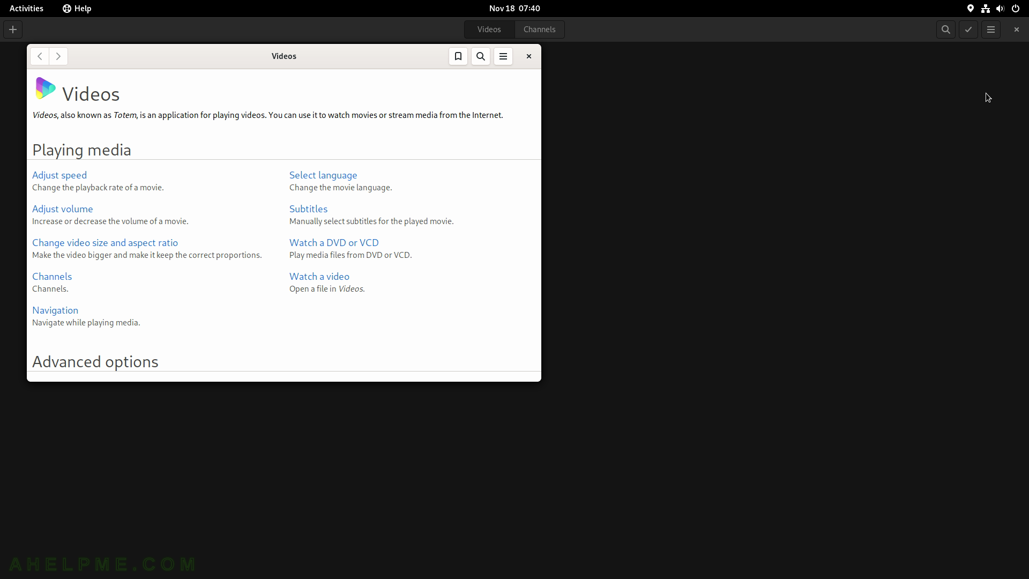Go back in the help browser
Image resolution: width=1029 pixels, height=579 pixels.
[x=40, y=56]
